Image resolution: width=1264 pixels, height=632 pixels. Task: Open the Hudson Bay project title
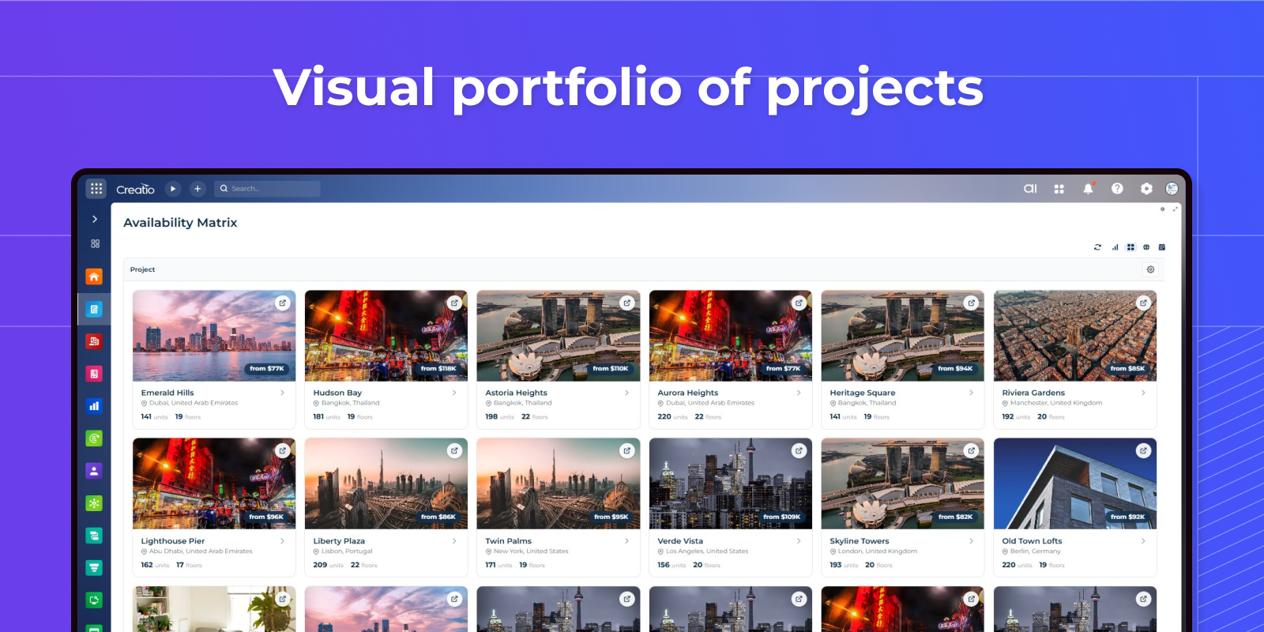point(337,393)
